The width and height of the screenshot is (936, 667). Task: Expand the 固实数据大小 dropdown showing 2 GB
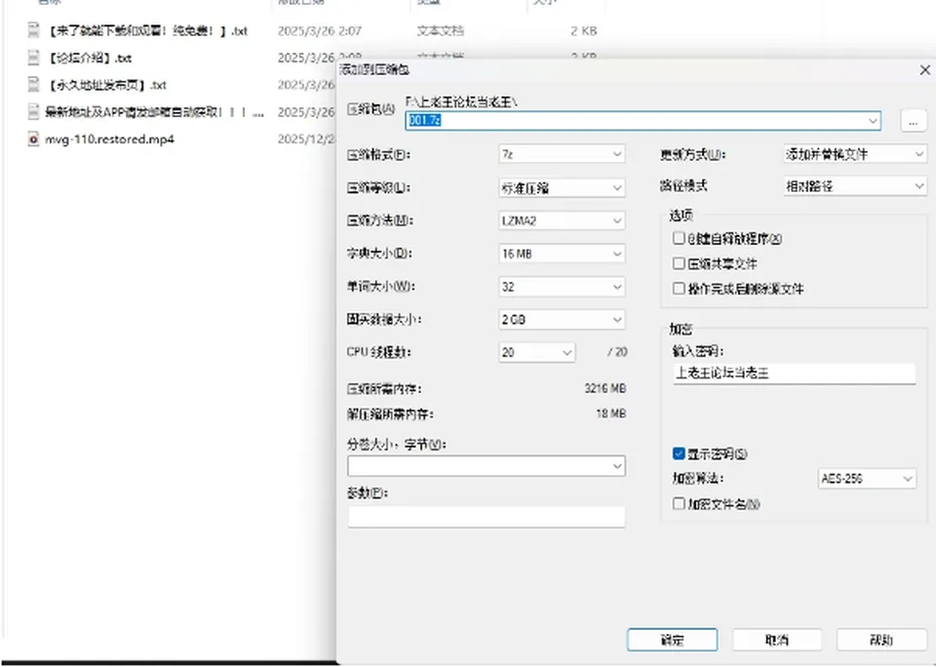[x=562, y=320]
